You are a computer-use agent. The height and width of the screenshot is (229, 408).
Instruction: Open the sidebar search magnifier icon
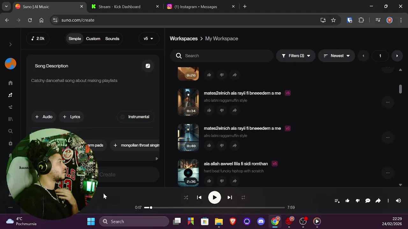11,131
